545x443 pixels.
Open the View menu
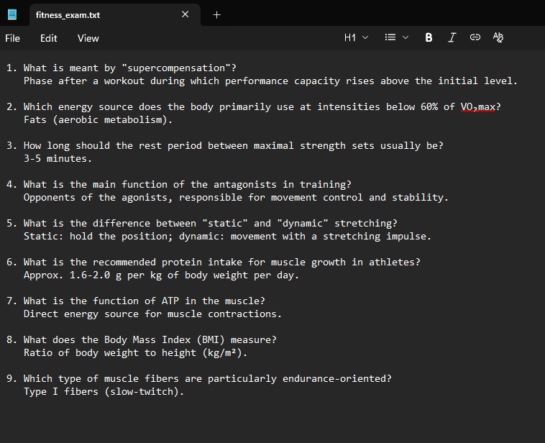88,38
